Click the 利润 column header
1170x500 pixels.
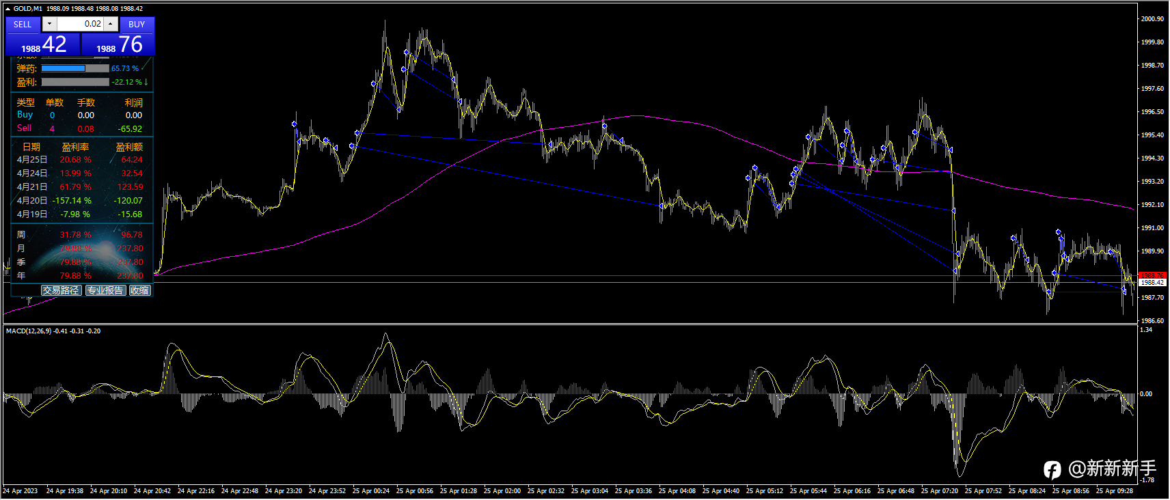(134, 102)
